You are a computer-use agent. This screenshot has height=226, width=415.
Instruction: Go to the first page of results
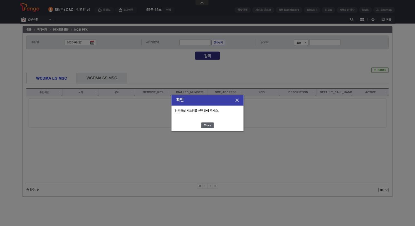click(x=199, y=186)
